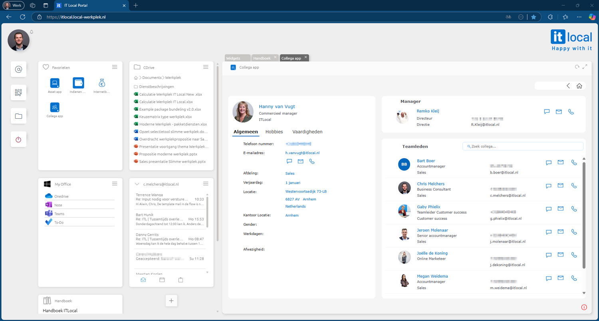
Task: Open Chris Melchers profile link
Action: pyautogui.click(x=430, y=184)
